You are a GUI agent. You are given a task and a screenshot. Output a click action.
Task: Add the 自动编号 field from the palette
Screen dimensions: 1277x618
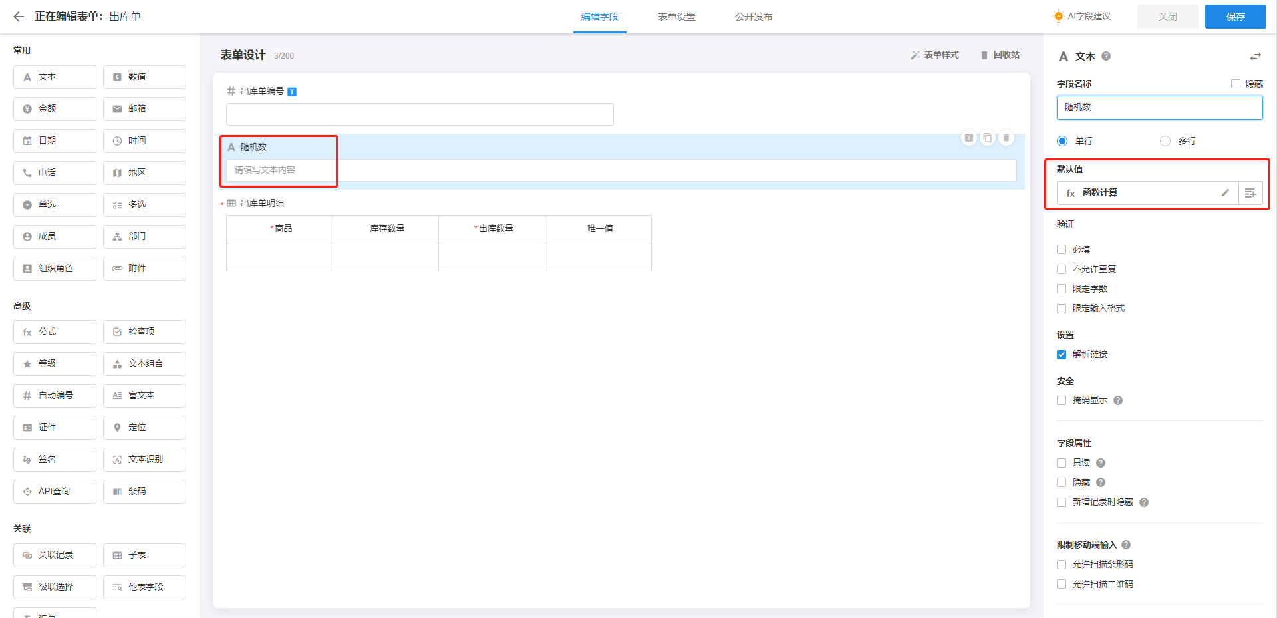coord(55,396)
